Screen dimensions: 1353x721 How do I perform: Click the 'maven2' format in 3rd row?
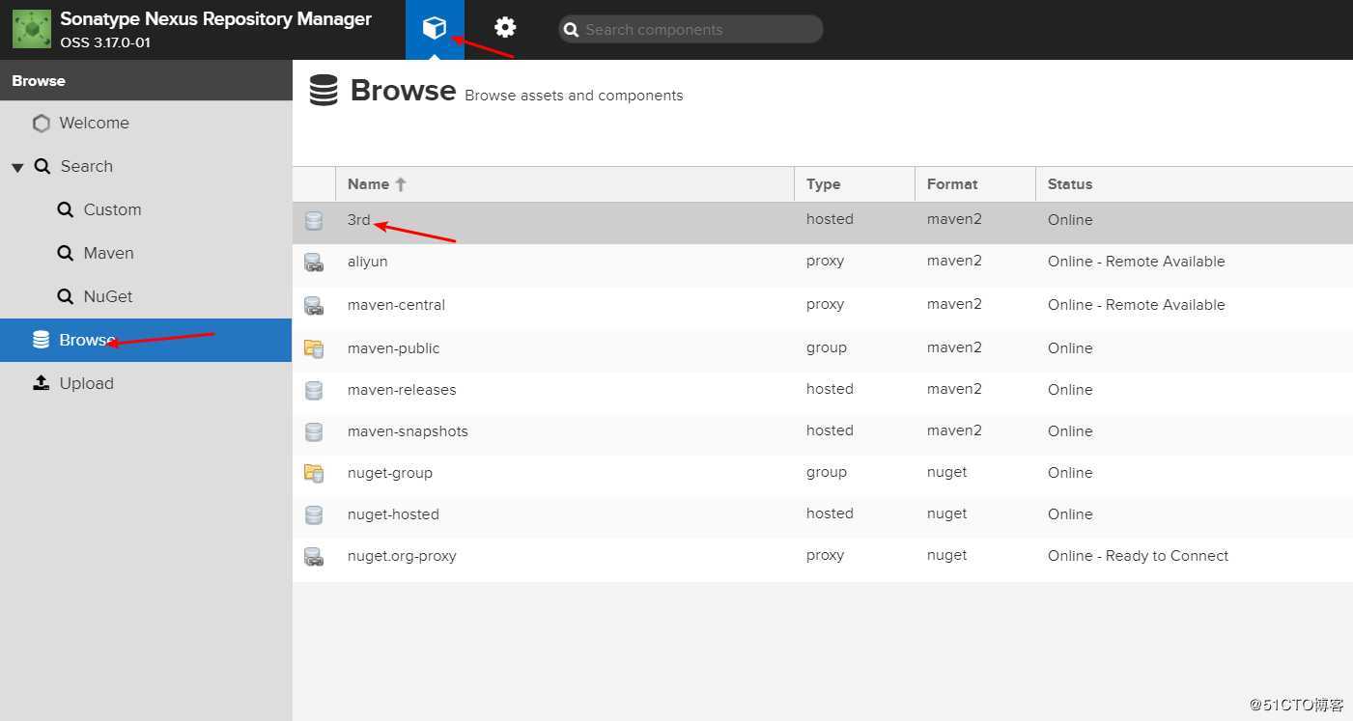[954, 219]
